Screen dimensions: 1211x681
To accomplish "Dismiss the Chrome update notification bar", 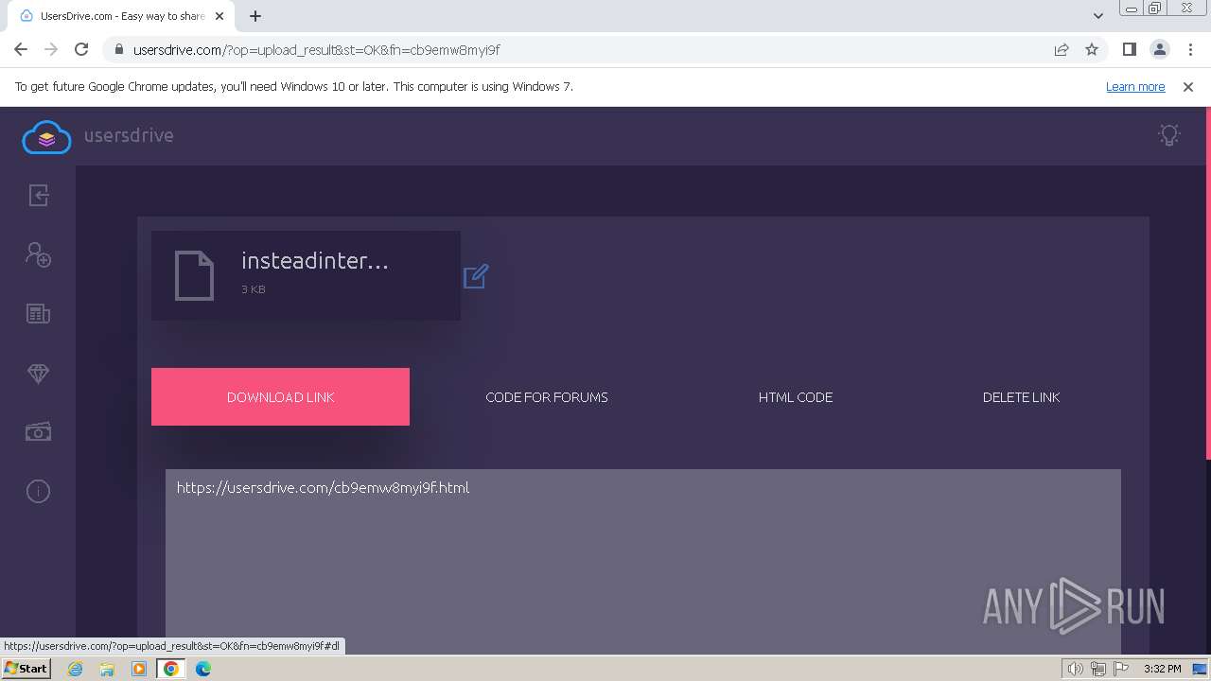I will pyautogui.click(x=1188, y=86).
